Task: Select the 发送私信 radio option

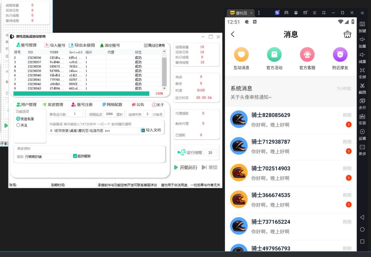Action: [x=18, y=119]
